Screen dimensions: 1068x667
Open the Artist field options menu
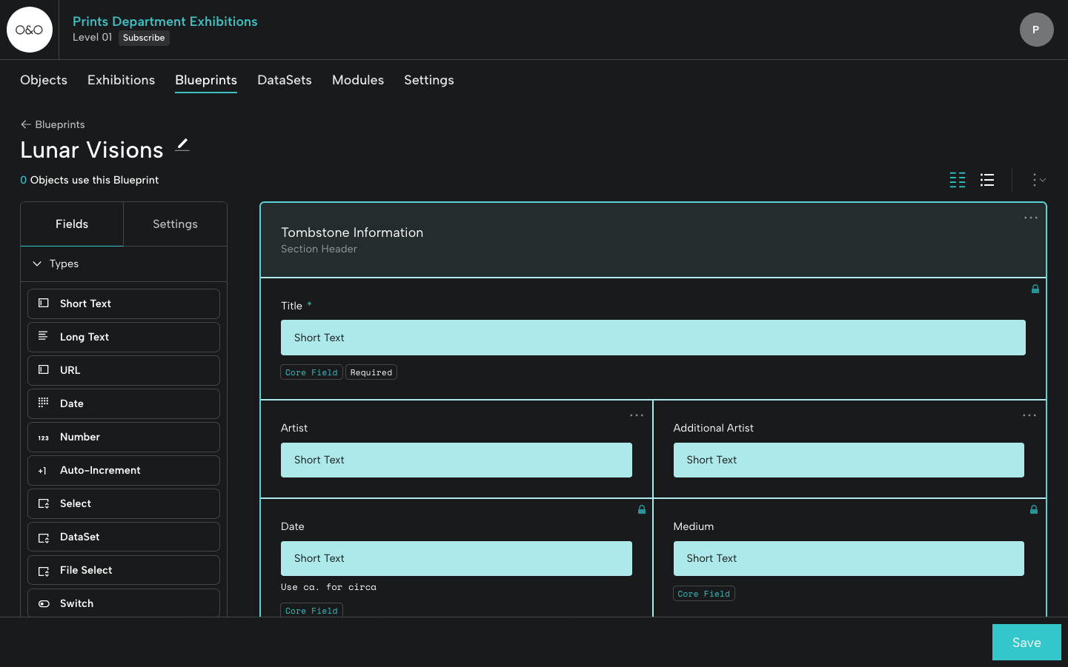pyautogui.click(x=637, y=415)
